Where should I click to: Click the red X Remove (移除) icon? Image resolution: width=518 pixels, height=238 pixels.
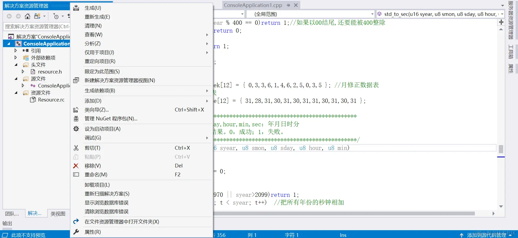coord(76,166)
